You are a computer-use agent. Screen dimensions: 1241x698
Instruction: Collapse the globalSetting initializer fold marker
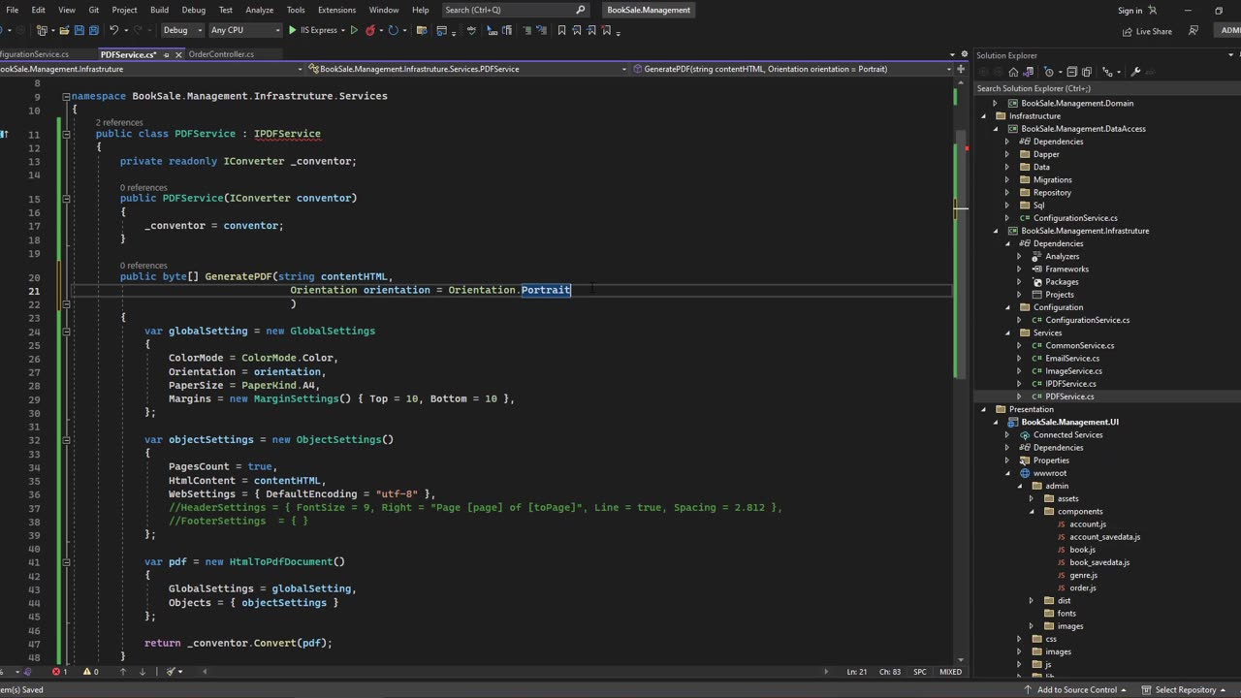pyautogui.click(x=66, y=331)
